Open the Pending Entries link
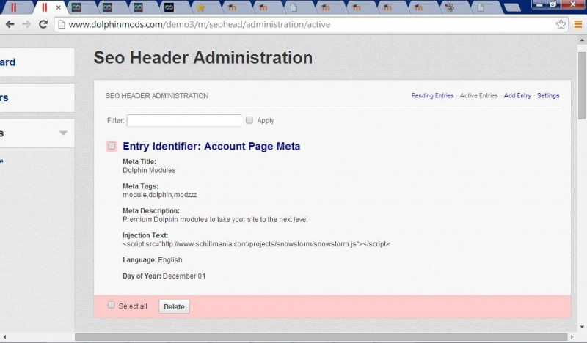587x343 pixels. 432,96
